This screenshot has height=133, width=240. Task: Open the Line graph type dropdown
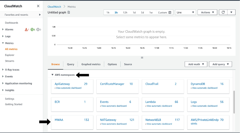(x=185, y=12)
